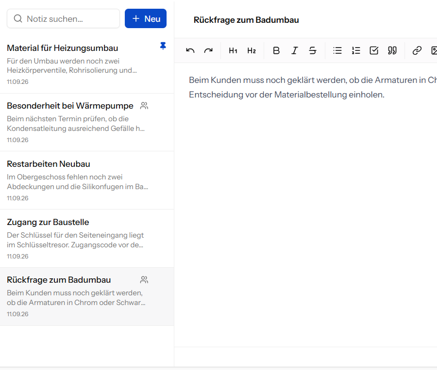Screen dimensions: 437x370
Task: Insert a checklist with the checkbox icon
Action: click(x=374, y=50)
